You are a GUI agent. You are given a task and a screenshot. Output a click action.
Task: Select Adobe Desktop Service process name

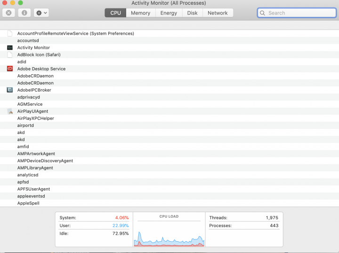41,69
